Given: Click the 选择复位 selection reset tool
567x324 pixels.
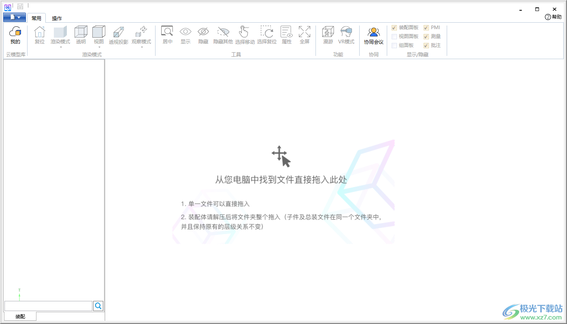Looking at the screenshot, I should coord(267,36).
